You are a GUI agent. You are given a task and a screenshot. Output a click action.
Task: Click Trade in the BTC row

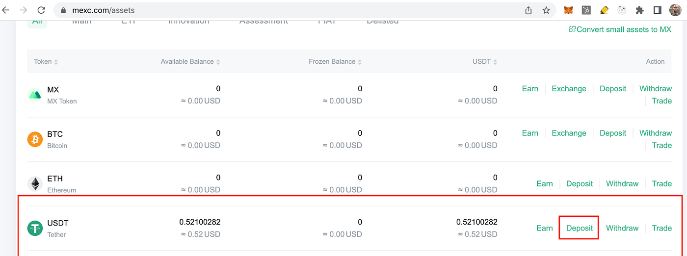pyautogui.click(x=661, y=145)
